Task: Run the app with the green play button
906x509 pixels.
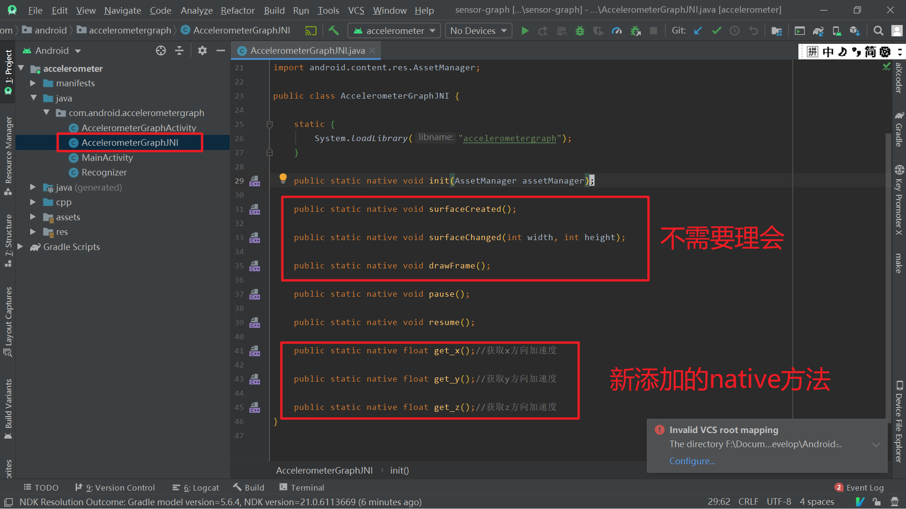Action: (524, 31)
